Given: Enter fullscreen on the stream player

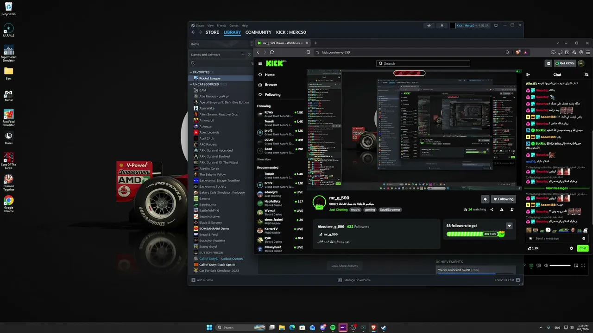Looking at the screenshot, I should coord(583,265).
